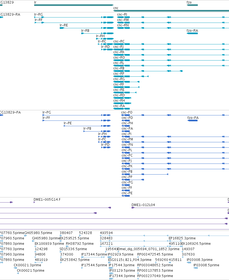Screen dimensions: 229x280
Task: Select transcript lr-RG
Action: pyautogui.click(x=74, y=17)
